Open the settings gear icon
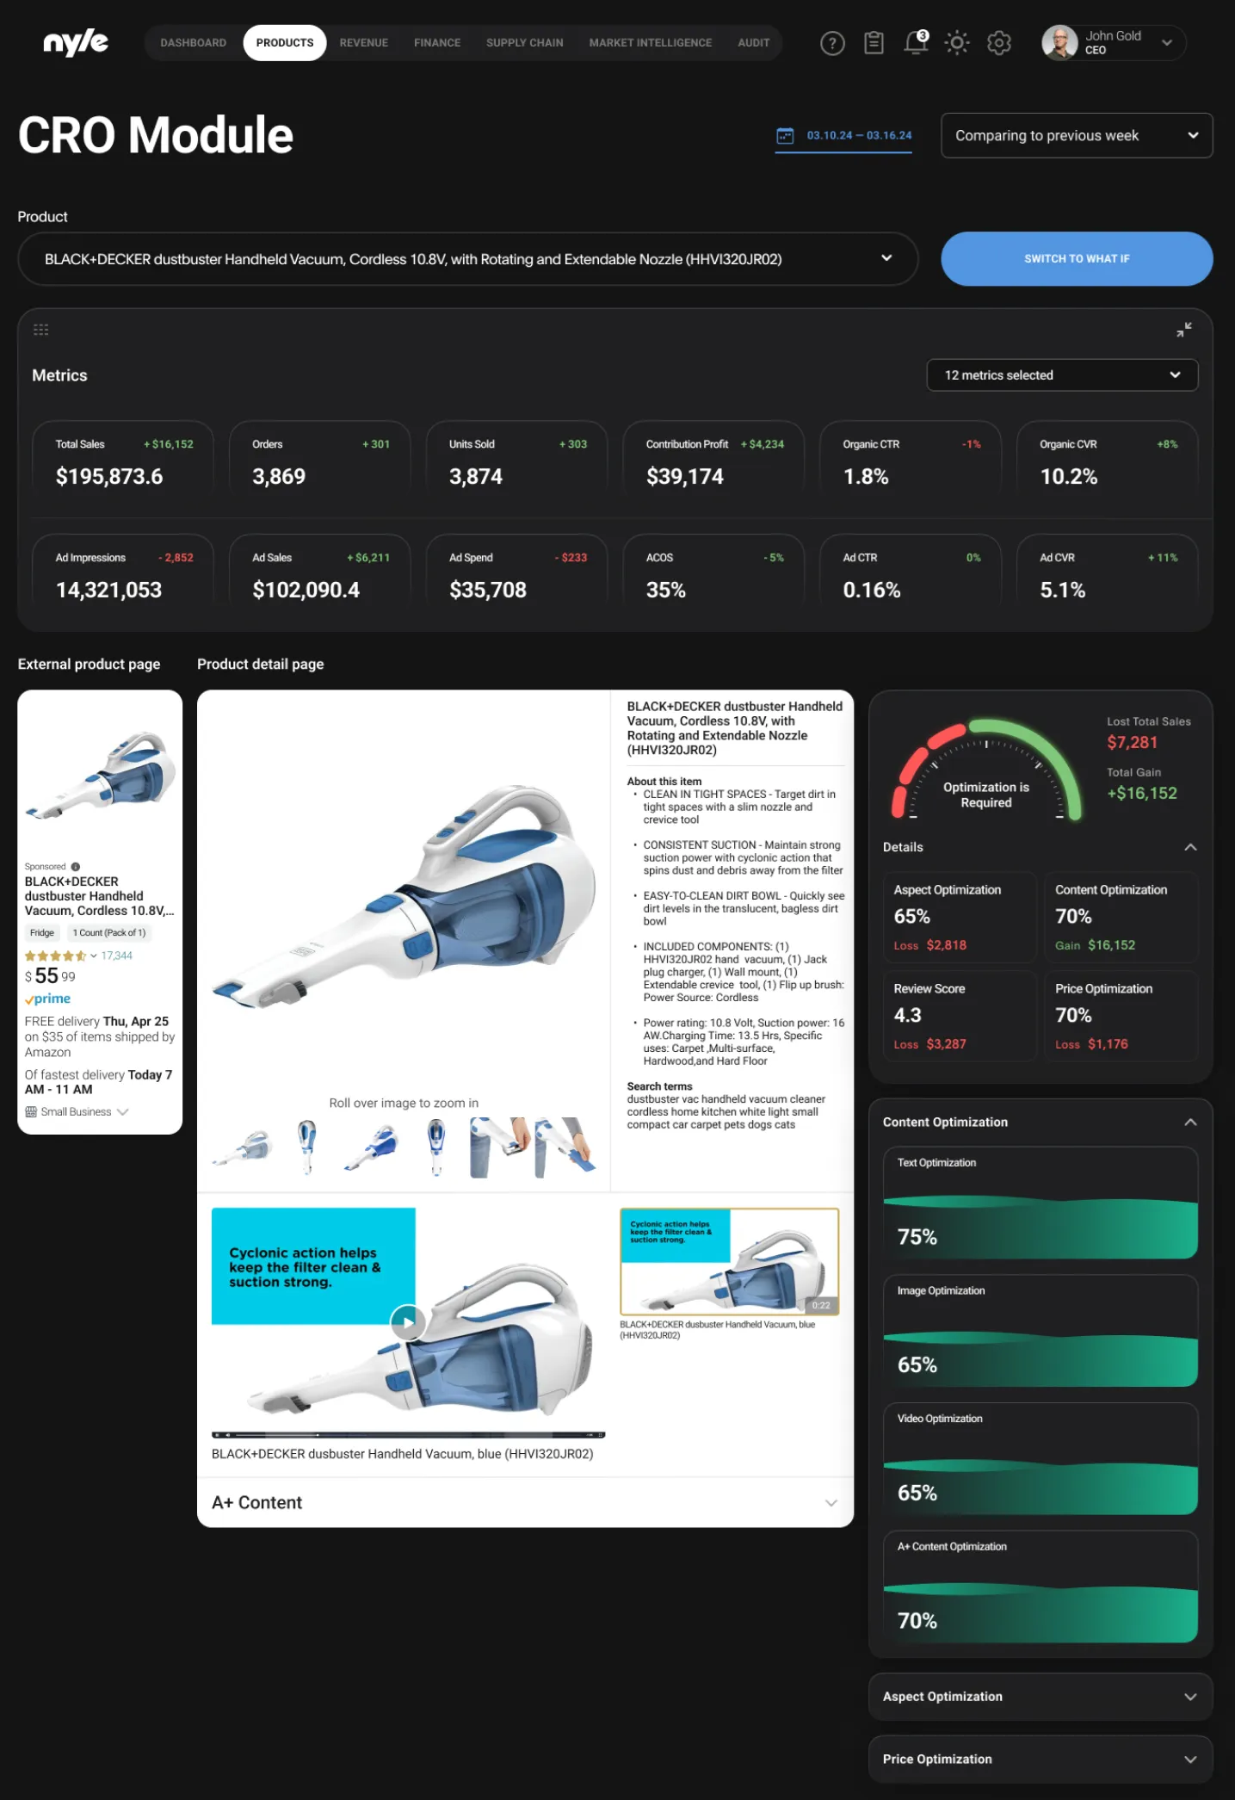The image size is (1235, 1800). [x=998, y=43]
